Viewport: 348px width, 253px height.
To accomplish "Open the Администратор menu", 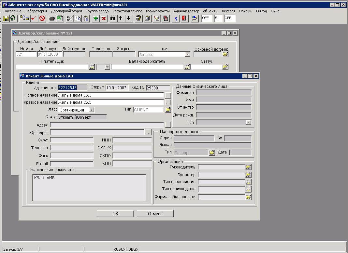I will (186, 11).
